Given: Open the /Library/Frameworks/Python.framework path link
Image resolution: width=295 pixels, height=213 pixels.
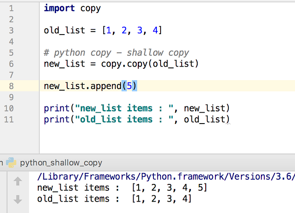Looking at the screenshot, I should click(x=166, y=177).
